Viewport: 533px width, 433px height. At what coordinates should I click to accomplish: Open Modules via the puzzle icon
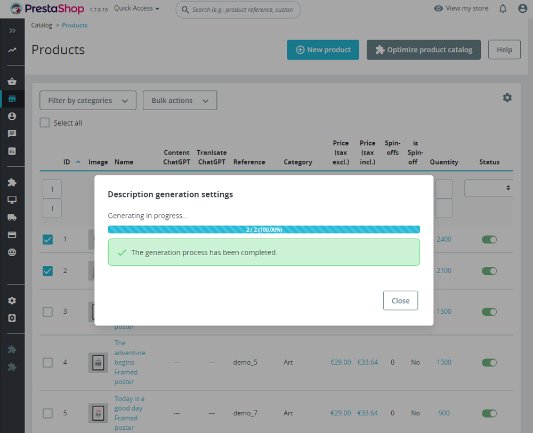coord(12,182)
